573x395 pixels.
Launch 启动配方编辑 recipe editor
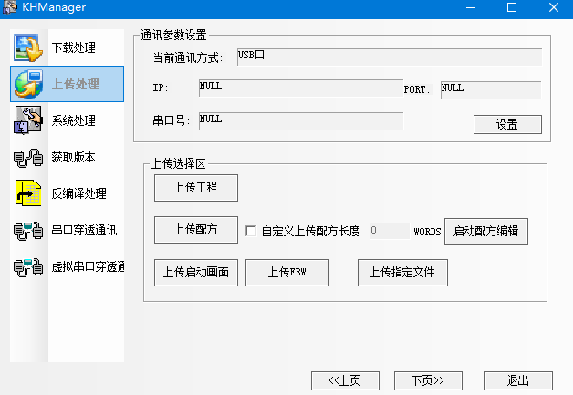tap(485, 231)
